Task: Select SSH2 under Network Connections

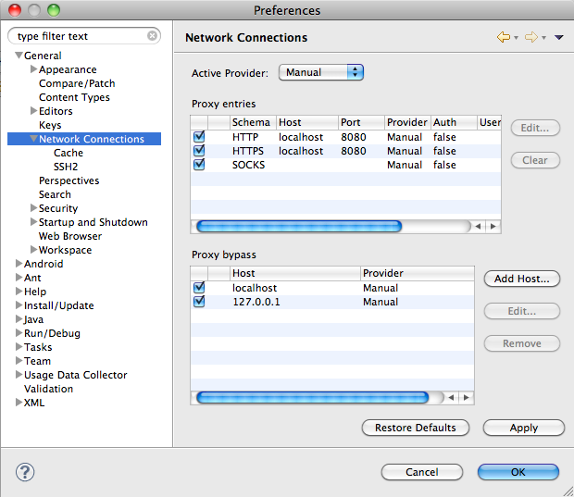Action: [66, 167]
